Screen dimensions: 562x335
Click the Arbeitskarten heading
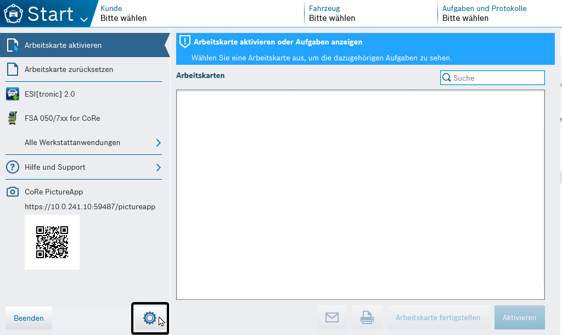point(200,75)
